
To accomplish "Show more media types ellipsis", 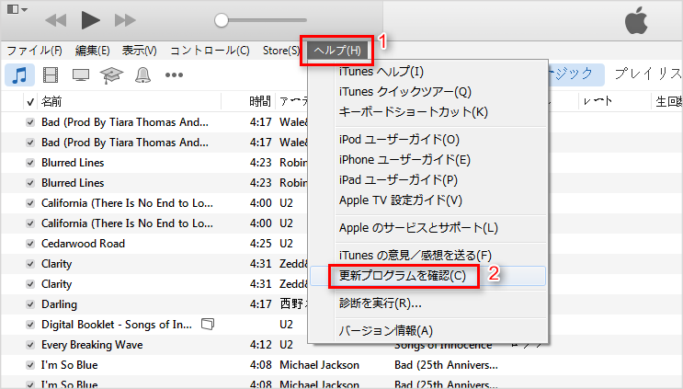I will 174,74.
